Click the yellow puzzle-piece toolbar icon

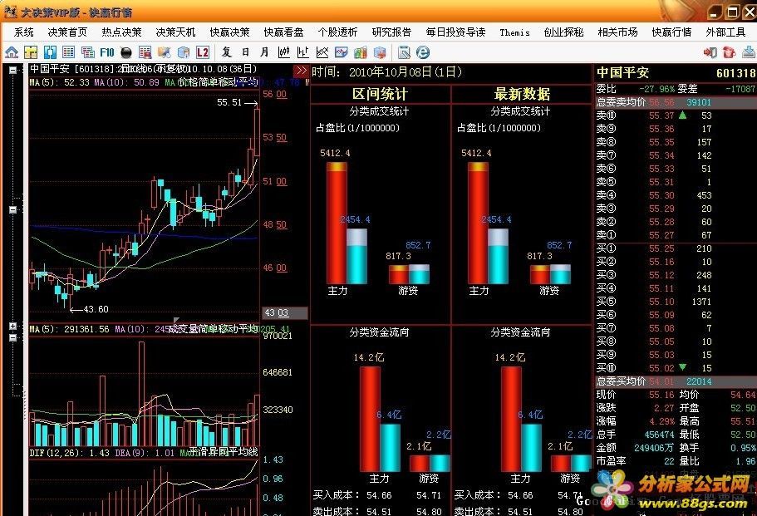[31, 52]
